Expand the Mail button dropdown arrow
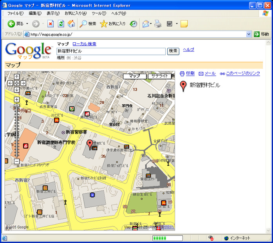The height and width of the screenshot is (243, 273). [151, 24]
